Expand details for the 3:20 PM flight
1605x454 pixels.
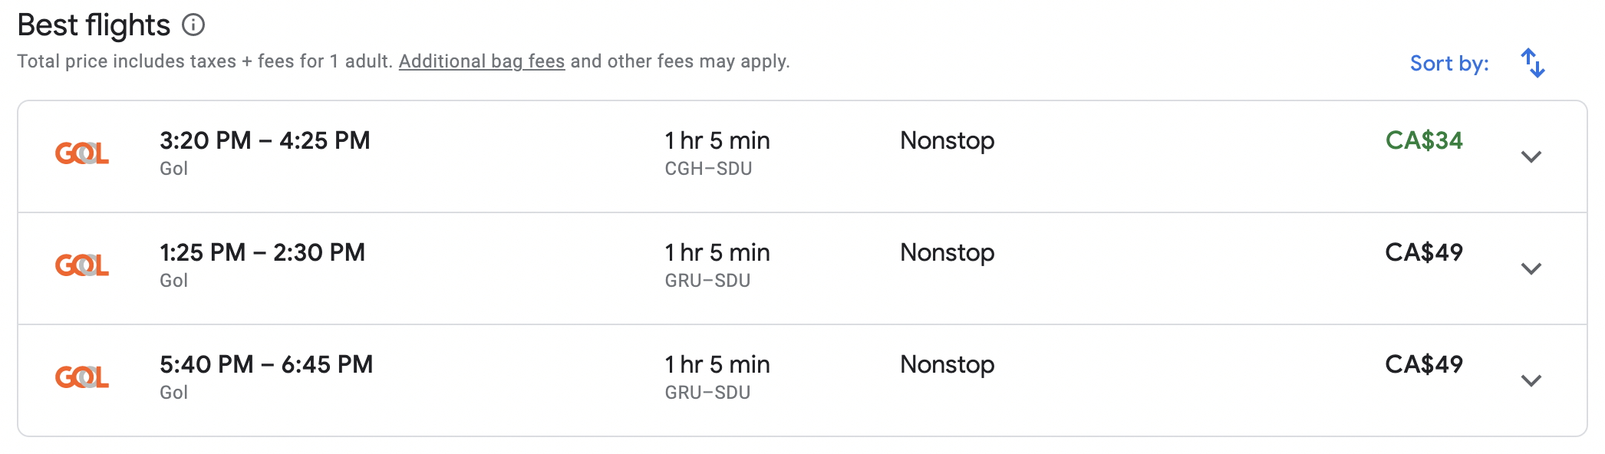(x=1531, y=156)
